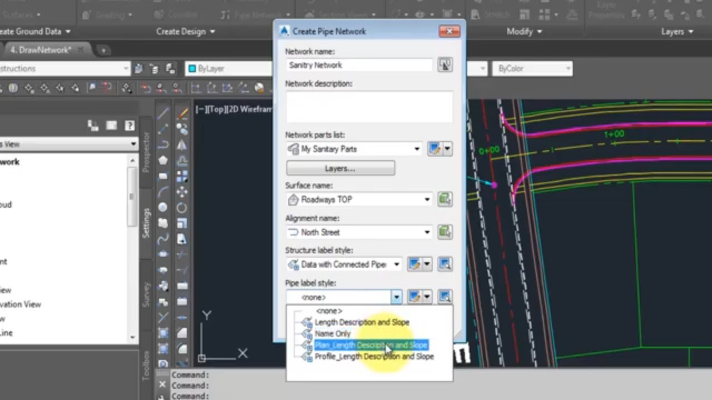Edit the Network parts list with pencil icon

(434, 149)
